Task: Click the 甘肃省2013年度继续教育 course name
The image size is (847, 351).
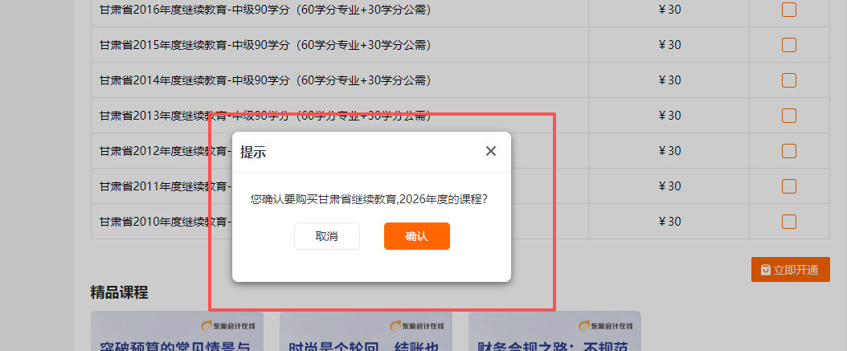Action: click(265, 116)
